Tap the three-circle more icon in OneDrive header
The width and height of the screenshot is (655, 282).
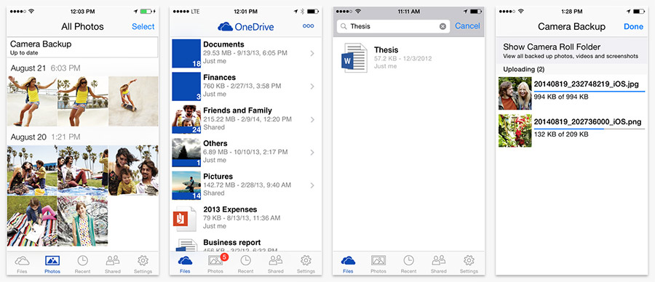(309, 26)
